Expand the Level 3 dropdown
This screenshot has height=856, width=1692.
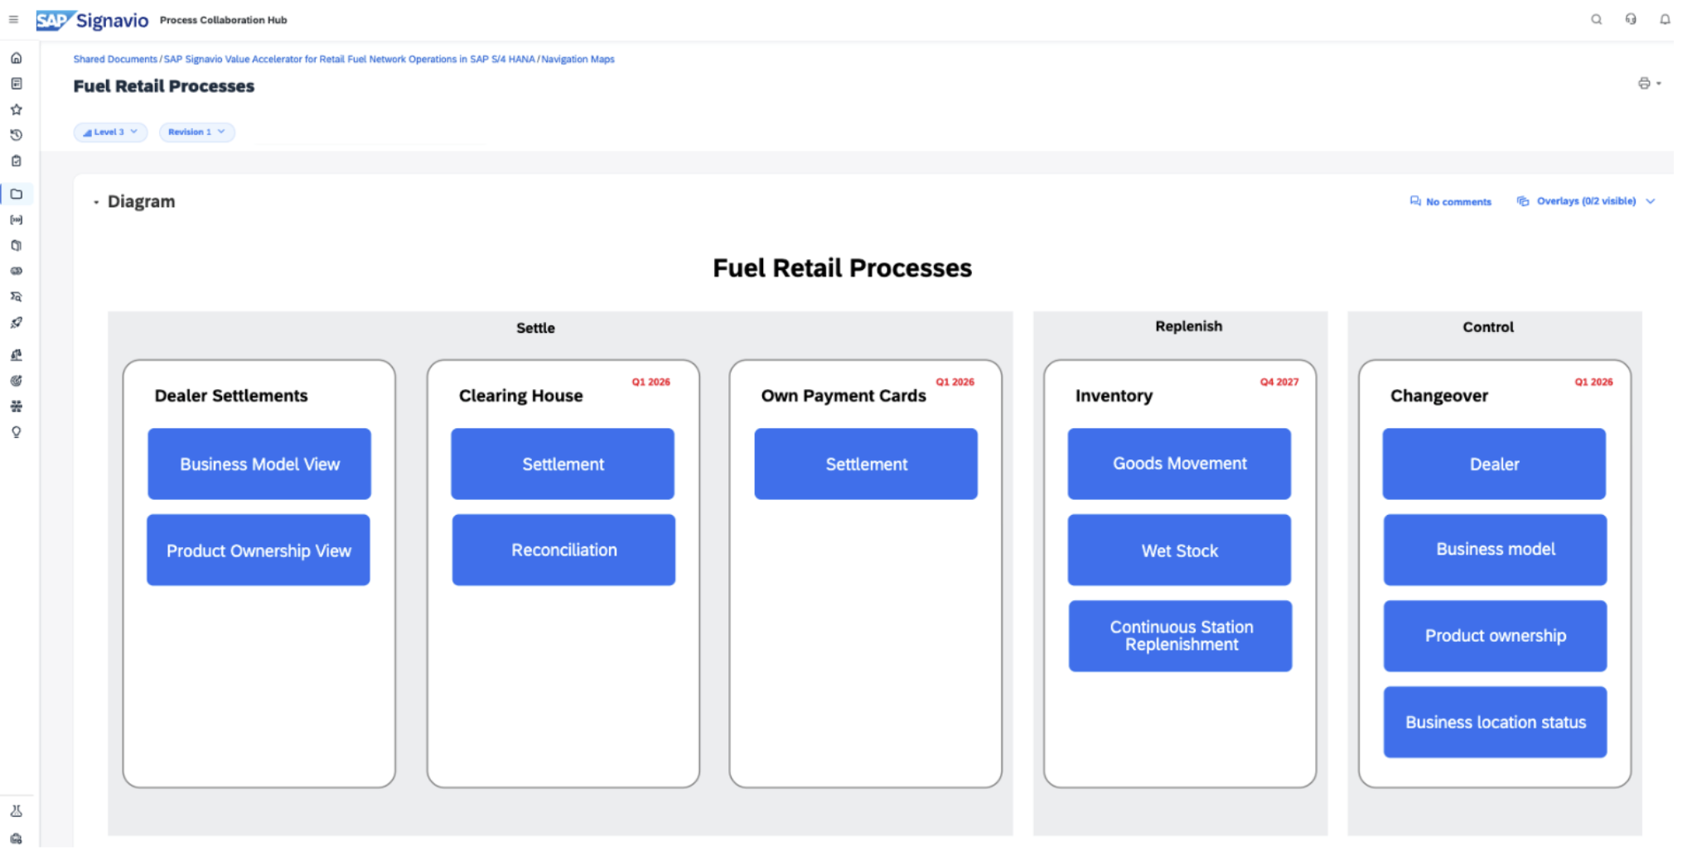click(x=110, y=132)
